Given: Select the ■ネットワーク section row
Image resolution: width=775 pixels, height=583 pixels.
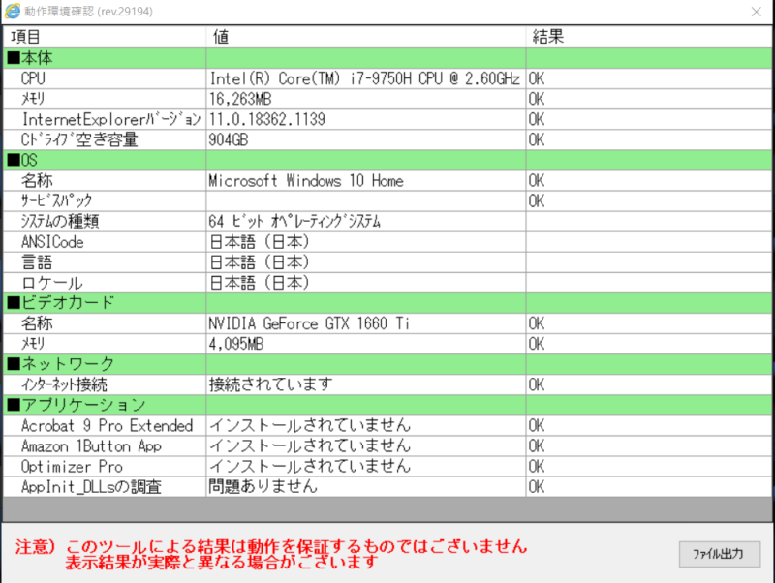Looking at the screenshot, I should click(x=387, y=364).
